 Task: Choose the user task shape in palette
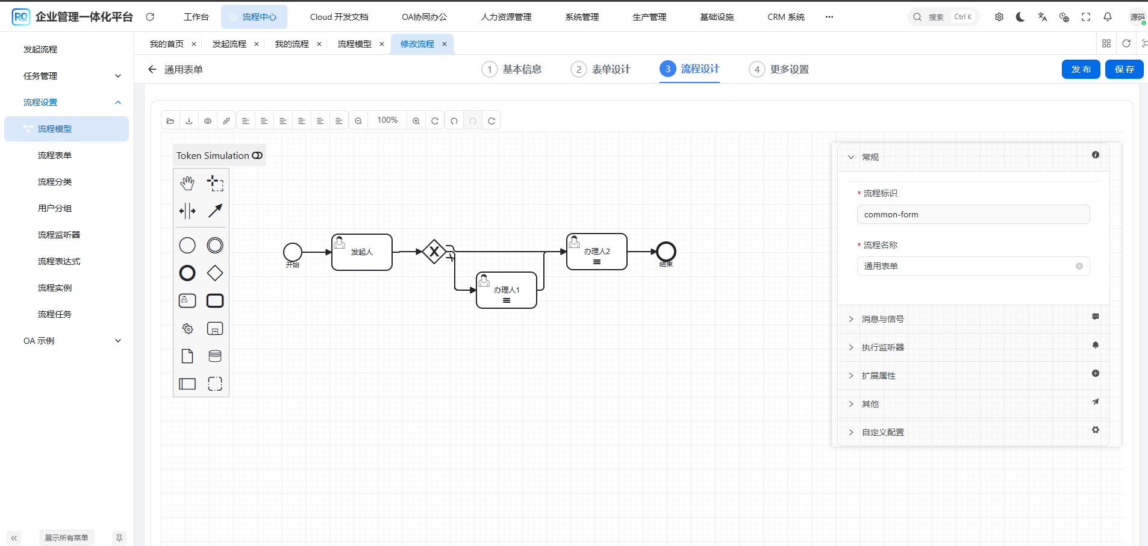pyautogui.click(x=187, y=300)
